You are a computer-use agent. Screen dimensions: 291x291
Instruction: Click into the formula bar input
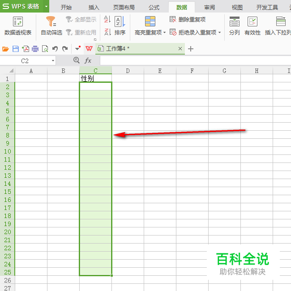[196, 60]
